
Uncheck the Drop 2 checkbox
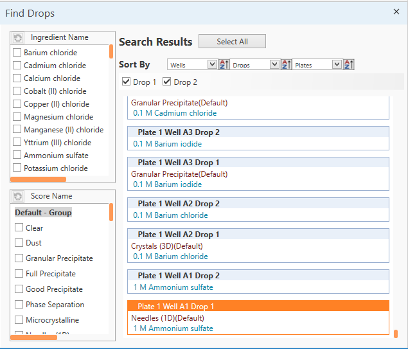tap(167, 82)
